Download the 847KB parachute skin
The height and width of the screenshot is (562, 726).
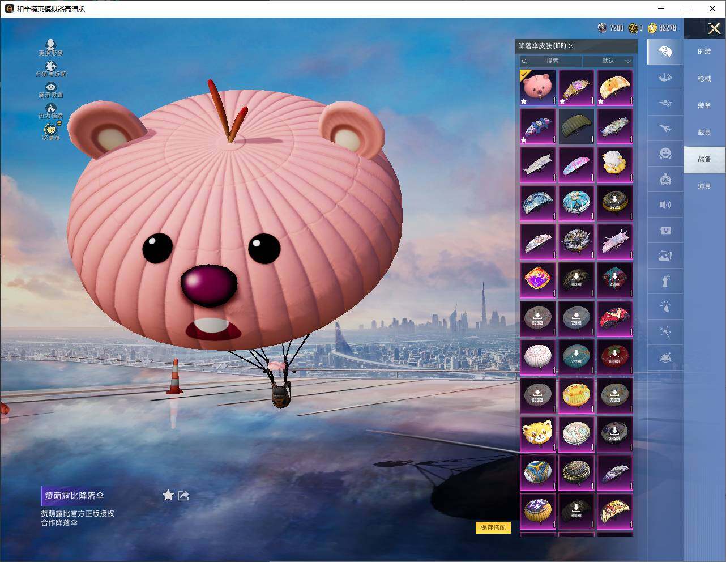tap(615, 203)
